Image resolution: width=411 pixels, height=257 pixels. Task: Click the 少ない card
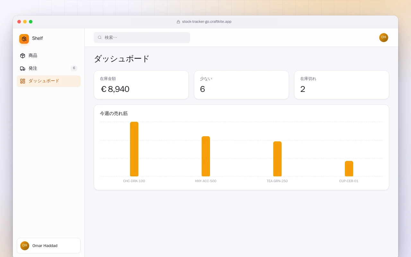coord(241,85)
